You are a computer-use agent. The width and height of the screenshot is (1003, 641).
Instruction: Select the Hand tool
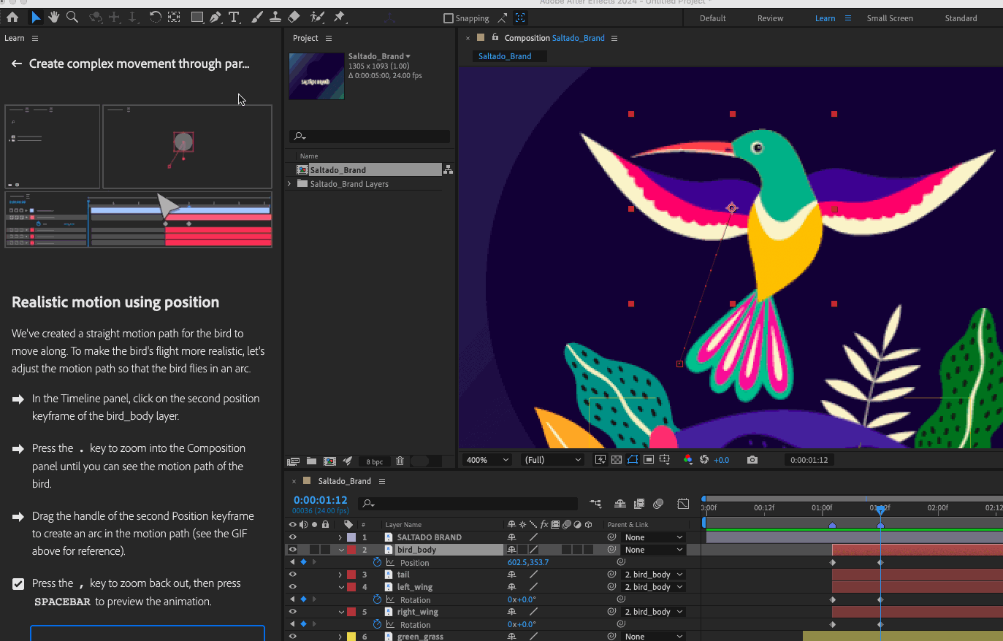point(54,17)
